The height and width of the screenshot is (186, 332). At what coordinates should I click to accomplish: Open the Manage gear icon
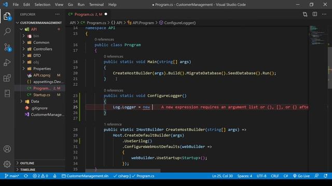(x=7, y=164)
